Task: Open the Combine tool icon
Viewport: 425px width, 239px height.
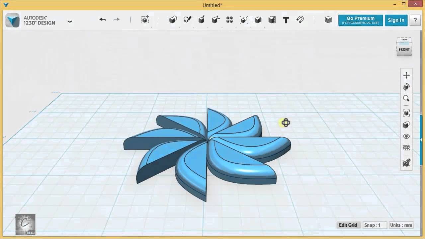Action: point(258,20)
